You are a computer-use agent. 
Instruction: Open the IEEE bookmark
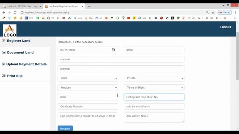tap(29, 18)
